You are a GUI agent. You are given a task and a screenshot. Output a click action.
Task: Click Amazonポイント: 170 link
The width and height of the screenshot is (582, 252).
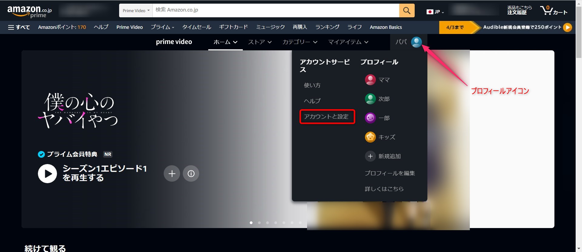tap(62, 27)
